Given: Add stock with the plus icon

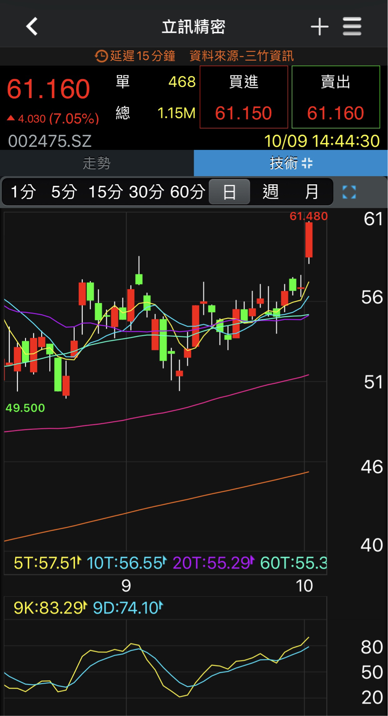Looking at the screenshot, I should (x=319, y=27).
